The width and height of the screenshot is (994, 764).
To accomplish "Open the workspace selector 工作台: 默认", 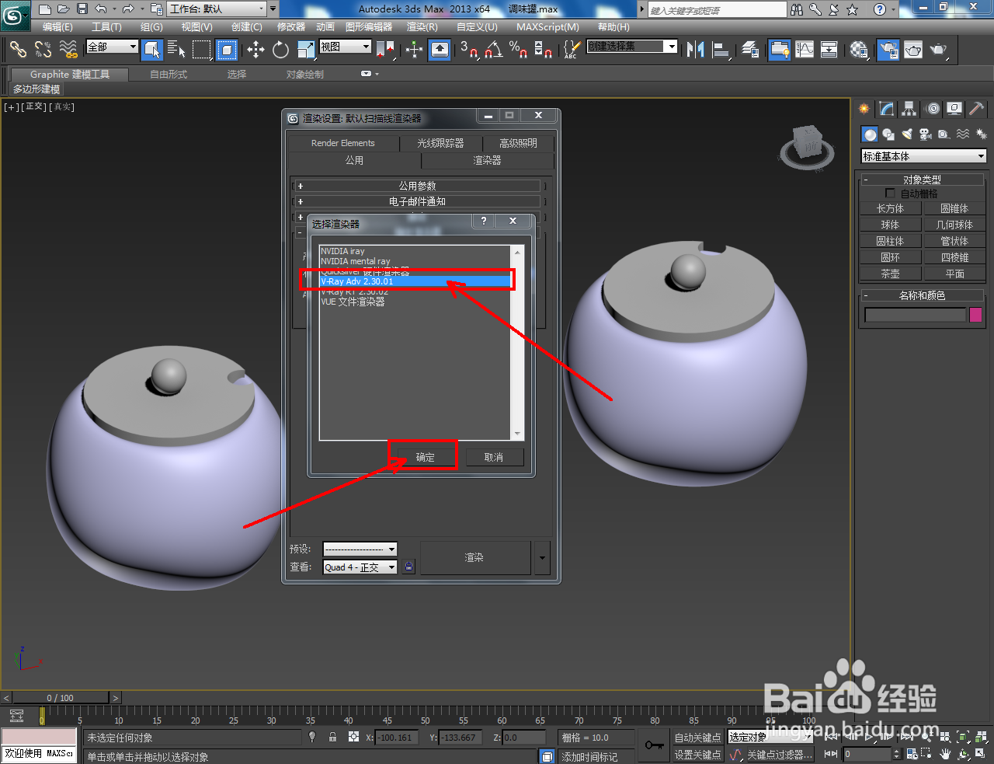I will pos(217,9).
